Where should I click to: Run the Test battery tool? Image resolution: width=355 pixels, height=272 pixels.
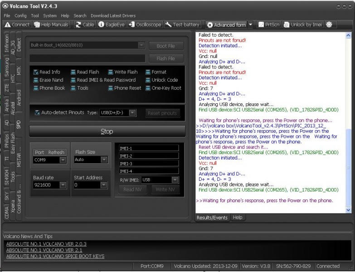tap(182, 24)
